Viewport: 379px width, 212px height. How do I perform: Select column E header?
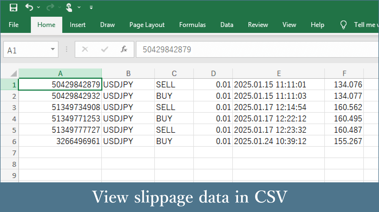point(279,73)
